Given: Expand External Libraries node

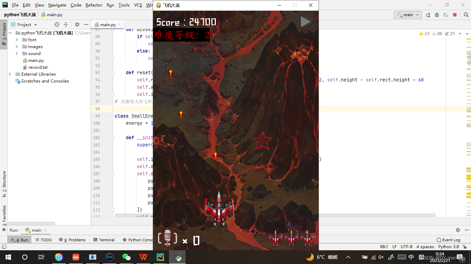Looking at the screenshot, I should pyautogui.click(x=10, y=74).
